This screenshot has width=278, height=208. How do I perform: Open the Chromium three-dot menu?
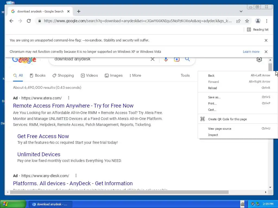[x=267, y=21]
